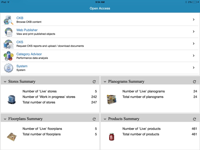The image size is (200, 150).
Task: Collapse the Products Summary section
Action: point(105,119)
